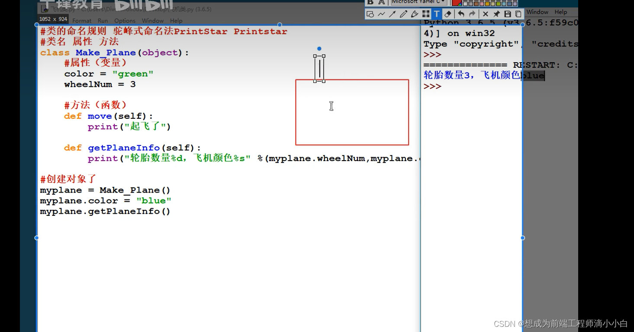Pick the white color swatch
The height and width of the screenshot is (332, 634).
point(465,4)
